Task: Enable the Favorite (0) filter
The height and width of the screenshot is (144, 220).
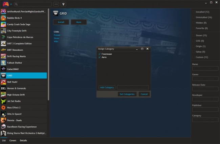Action: tap(194, 28)
